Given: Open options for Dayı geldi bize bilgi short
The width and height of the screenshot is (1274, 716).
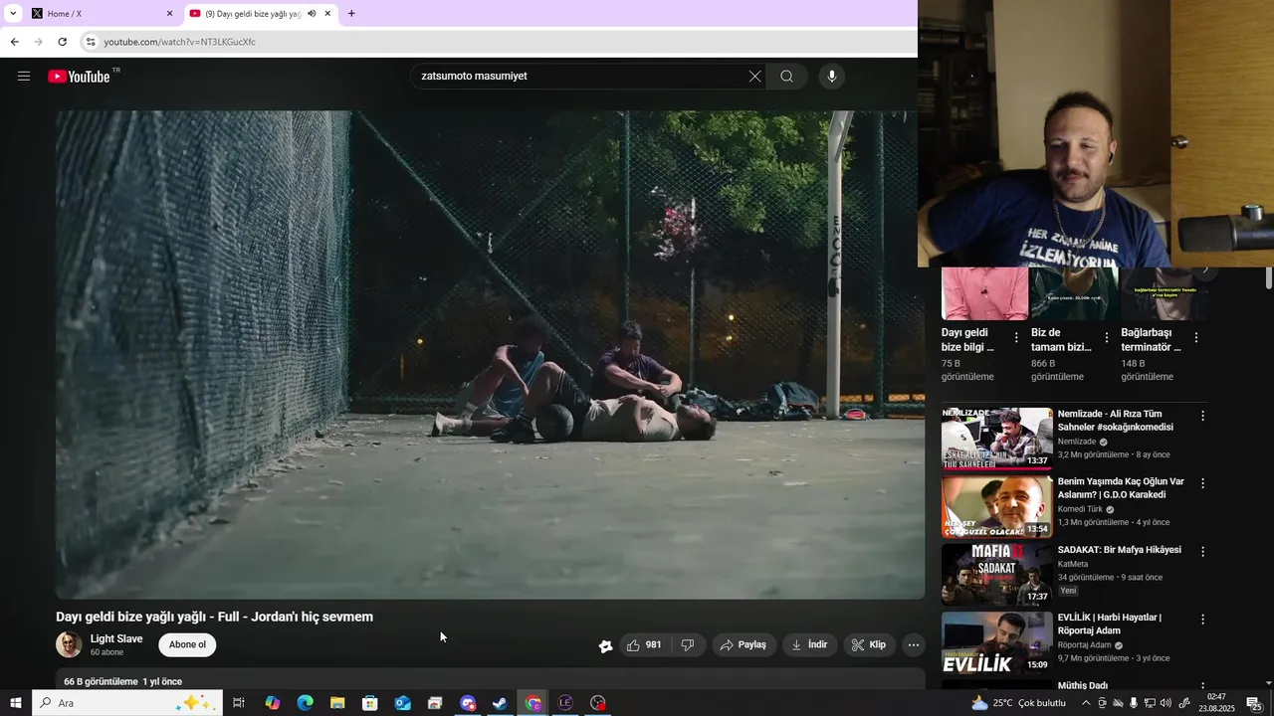Looking at the screenshot, I should 1016,338.
